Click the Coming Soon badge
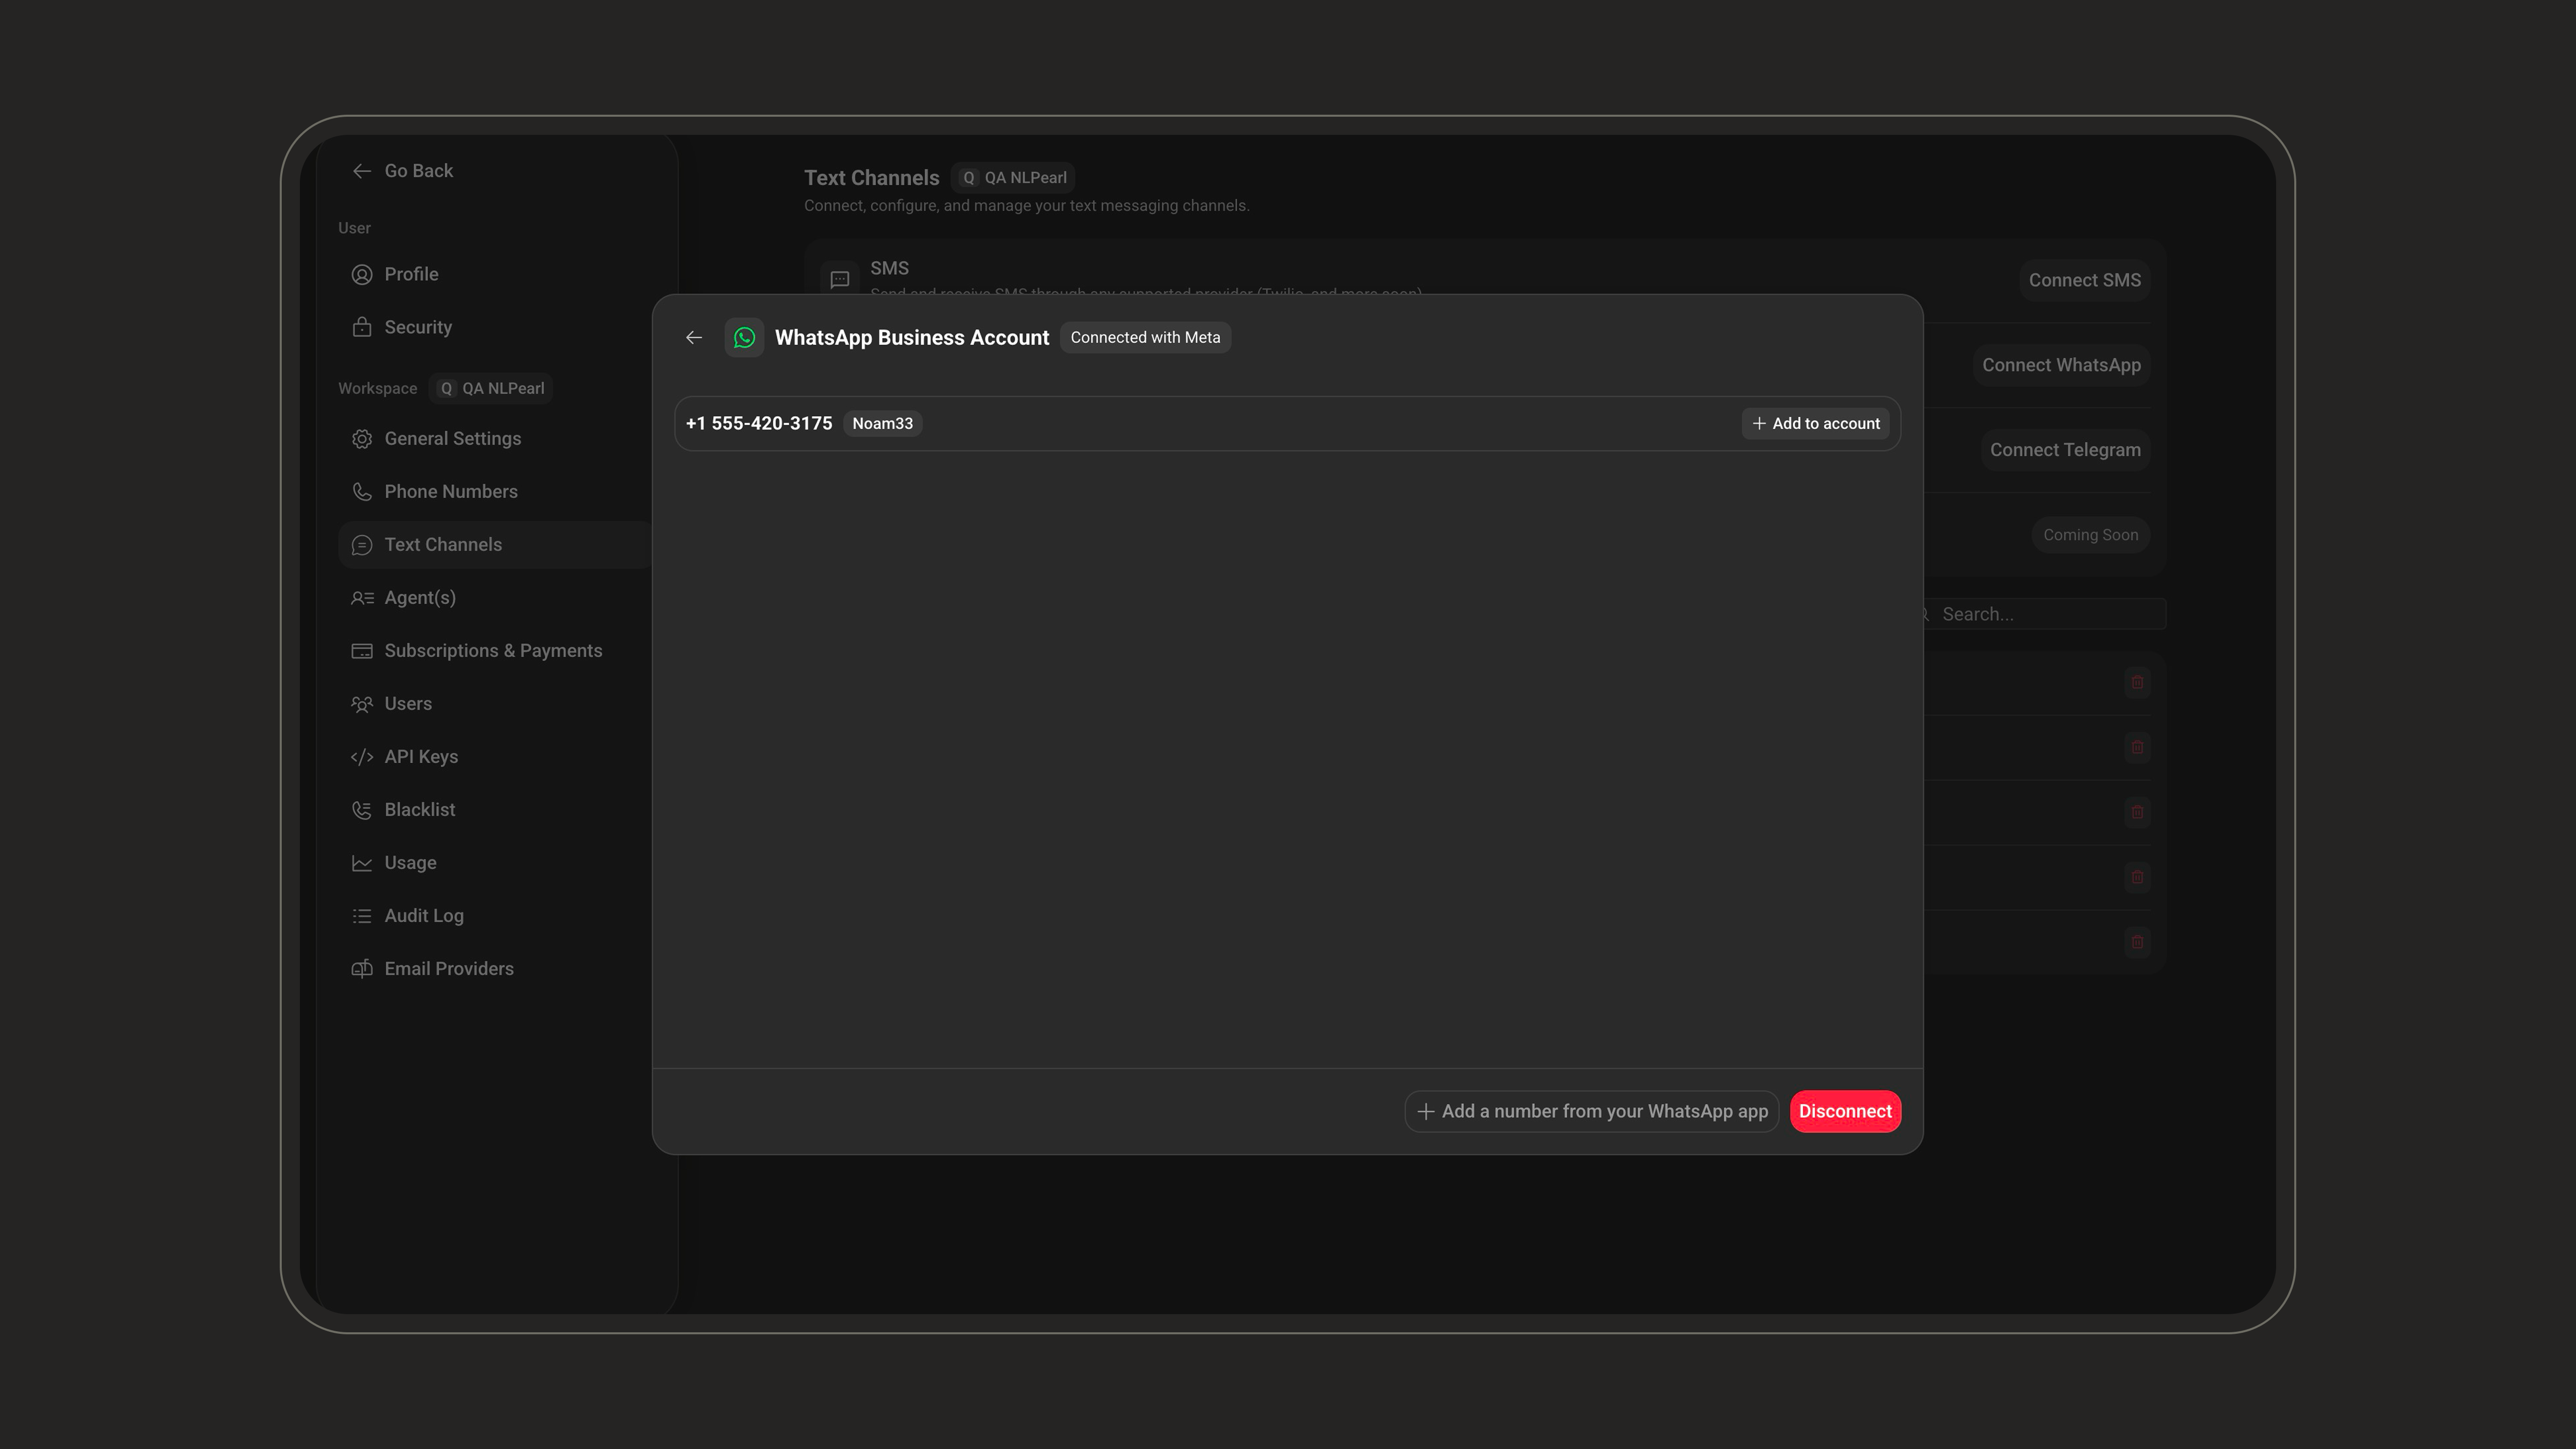This screenshot has height=1449, width=2576. tap(2090, 536)
